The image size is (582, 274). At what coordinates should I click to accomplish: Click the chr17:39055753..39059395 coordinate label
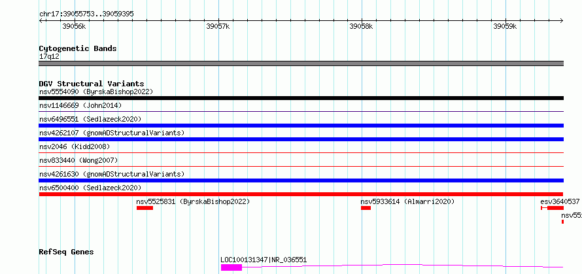tap(86, 14)
